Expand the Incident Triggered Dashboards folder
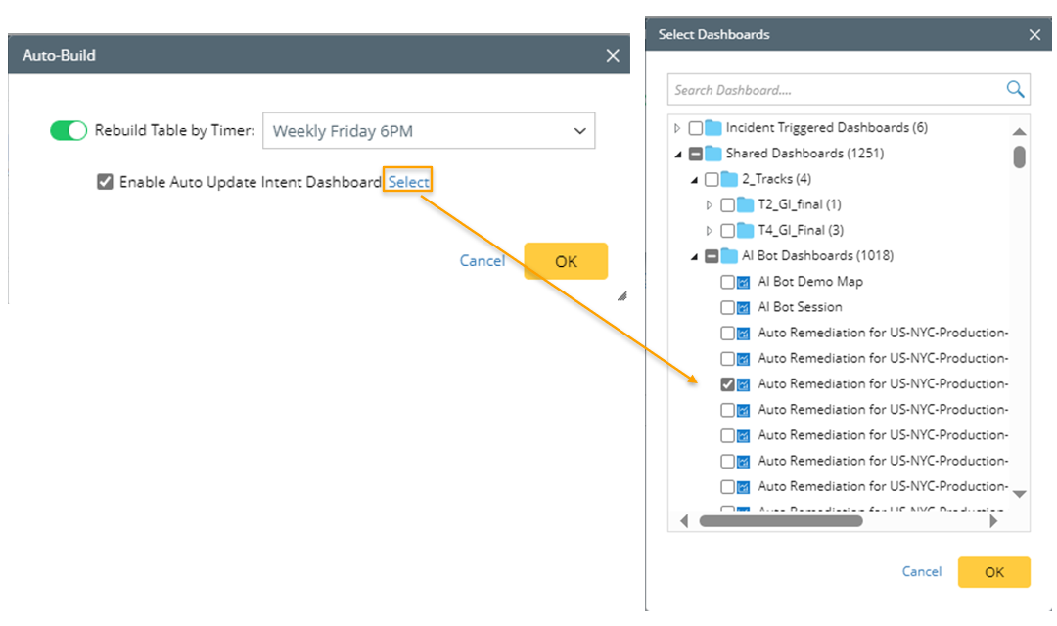Viewport: 1057px width, 626px height. point(677,128)
